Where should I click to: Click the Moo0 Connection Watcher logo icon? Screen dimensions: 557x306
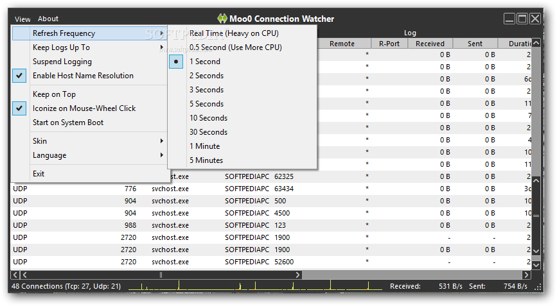222,19
